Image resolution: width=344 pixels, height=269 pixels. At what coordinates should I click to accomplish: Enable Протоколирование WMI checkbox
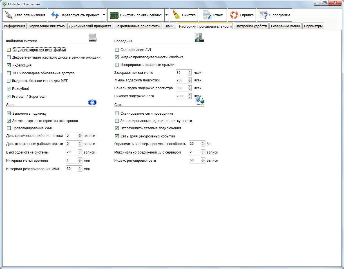9,128
